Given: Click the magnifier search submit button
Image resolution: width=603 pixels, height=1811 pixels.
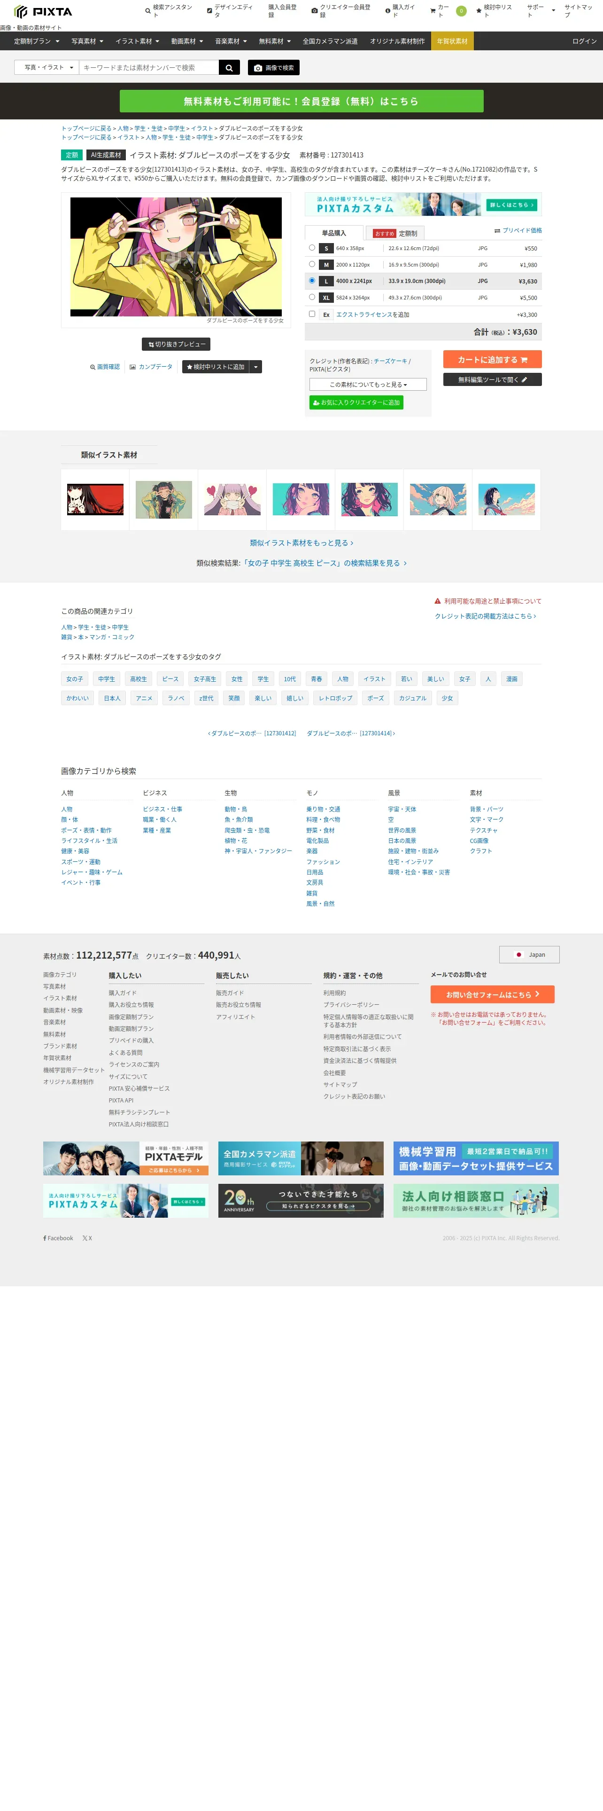Looking at the screenshot, I should (x=229, y=68).
